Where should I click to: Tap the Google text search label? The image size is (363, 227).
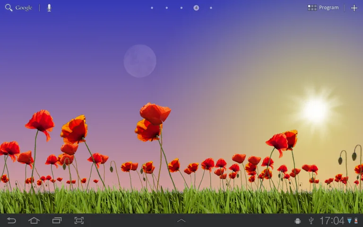pos(24,8)
